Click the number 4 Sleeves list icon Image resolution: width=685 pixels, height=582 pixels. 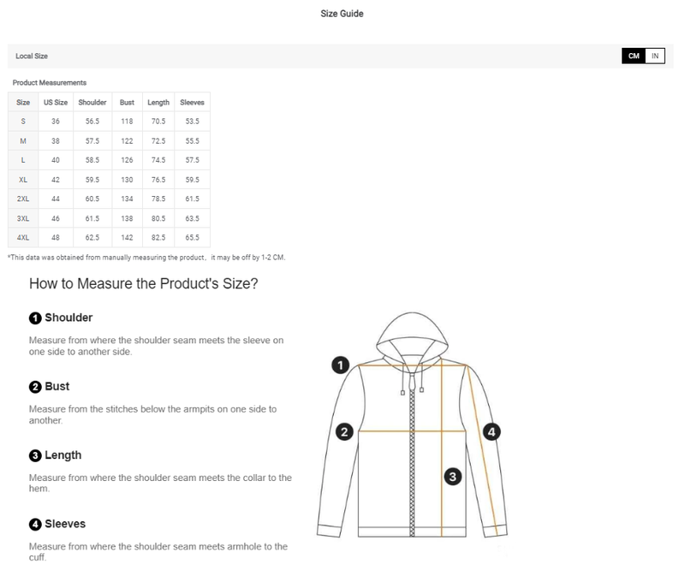point(35,524)
